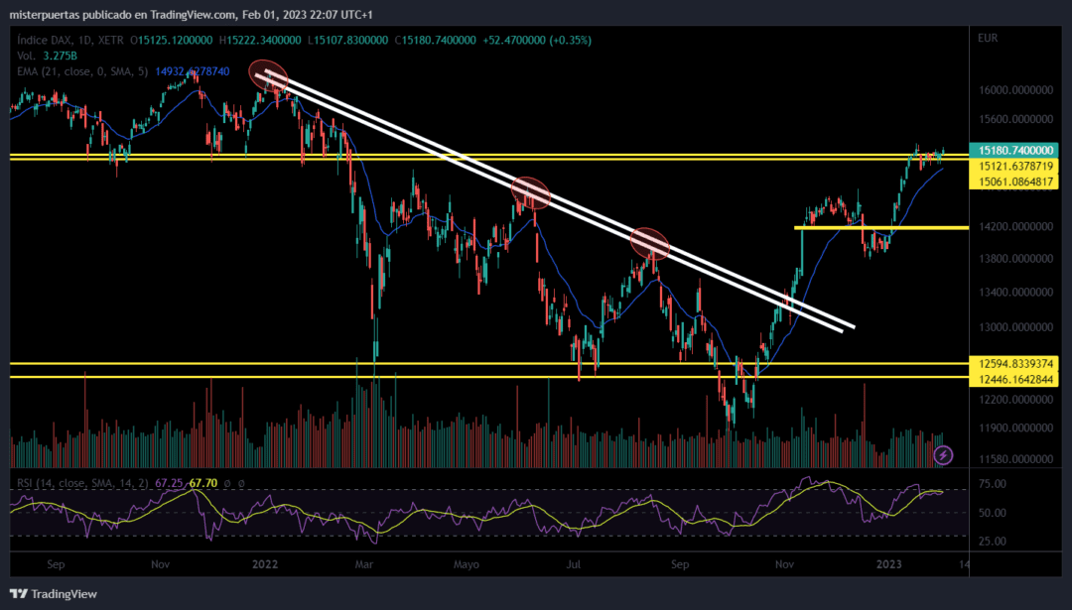
Task: Click the 2022 label on time axis
Action: pos(265,564)
